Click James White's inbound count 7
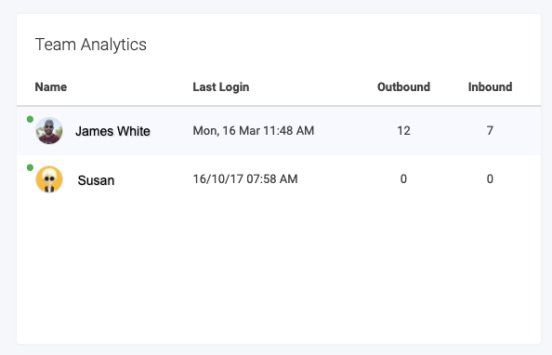The image size is (552, 355). click(x=490, y=131)
